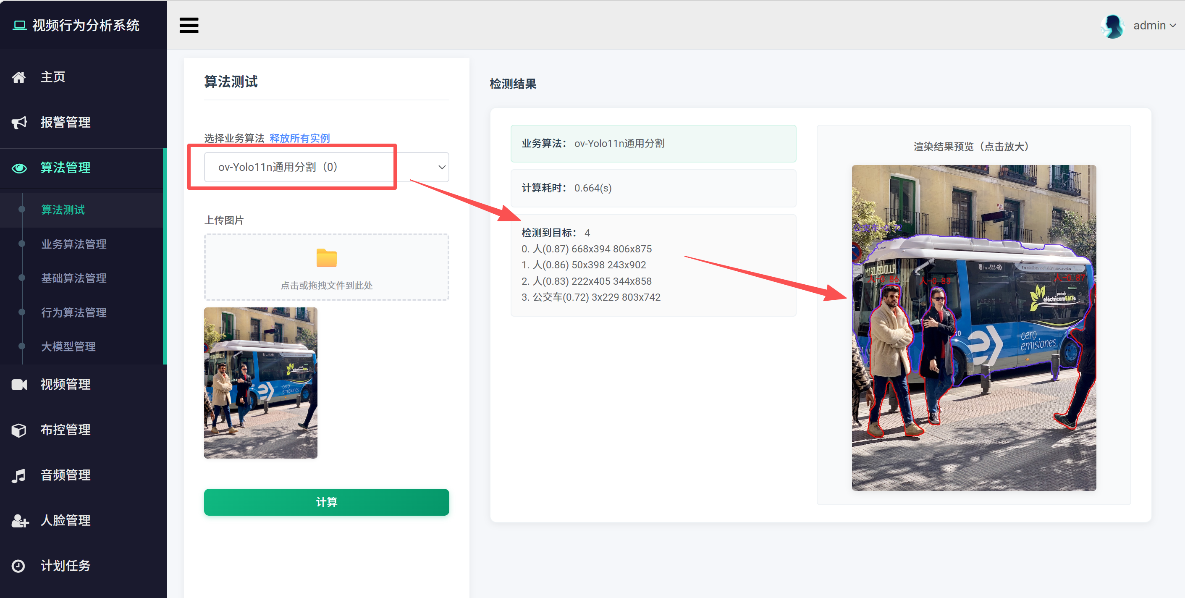This screenshot has height=598, width=1185.
Task: Click the 检测结果 heading
Action: point(513,84)
